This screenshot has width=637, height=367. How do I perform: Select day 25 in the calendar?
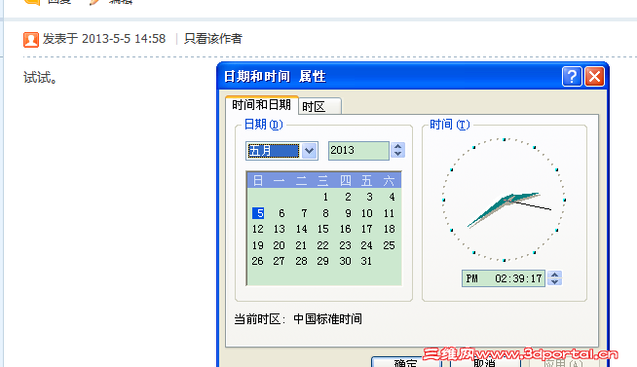point(390,245)
